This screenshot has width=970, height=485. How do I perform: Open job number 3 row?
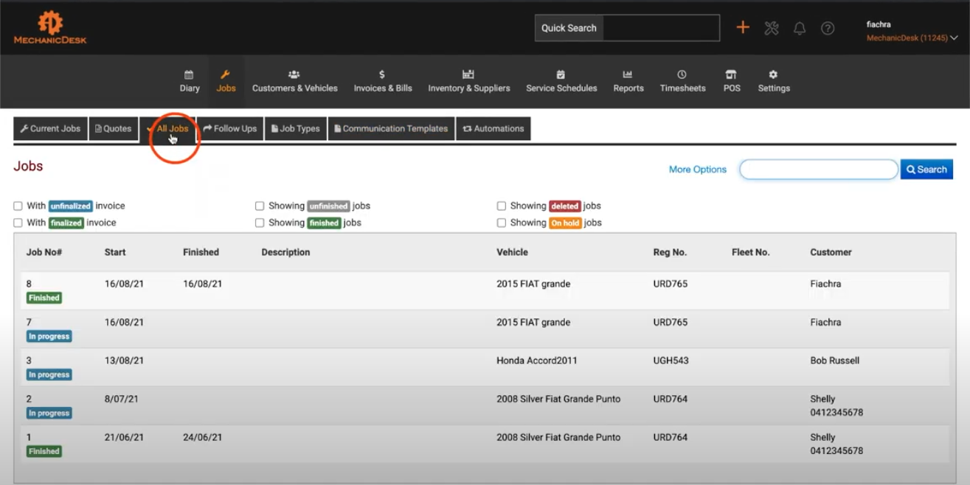[485, 367]
